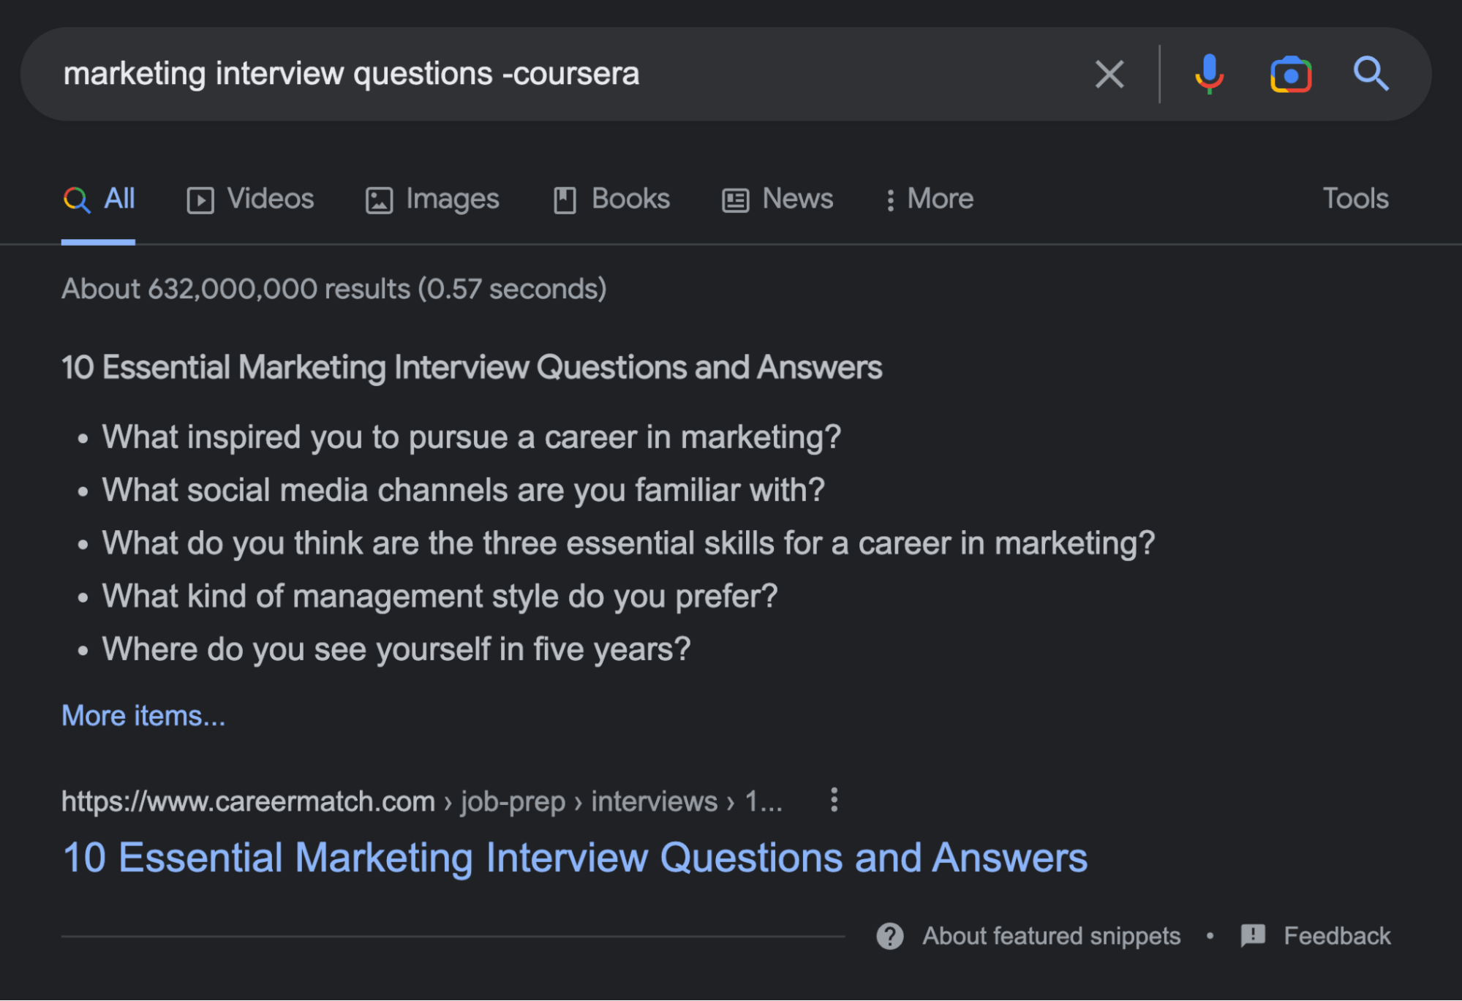Screen dimensions: 1462x1001
Task: Click the More items link
Action: (x=143, y=715)
